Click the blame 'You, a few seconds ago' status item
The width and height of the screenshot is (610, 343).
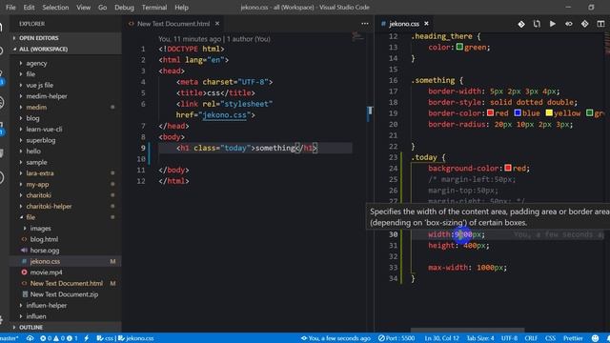pos(335,338)
